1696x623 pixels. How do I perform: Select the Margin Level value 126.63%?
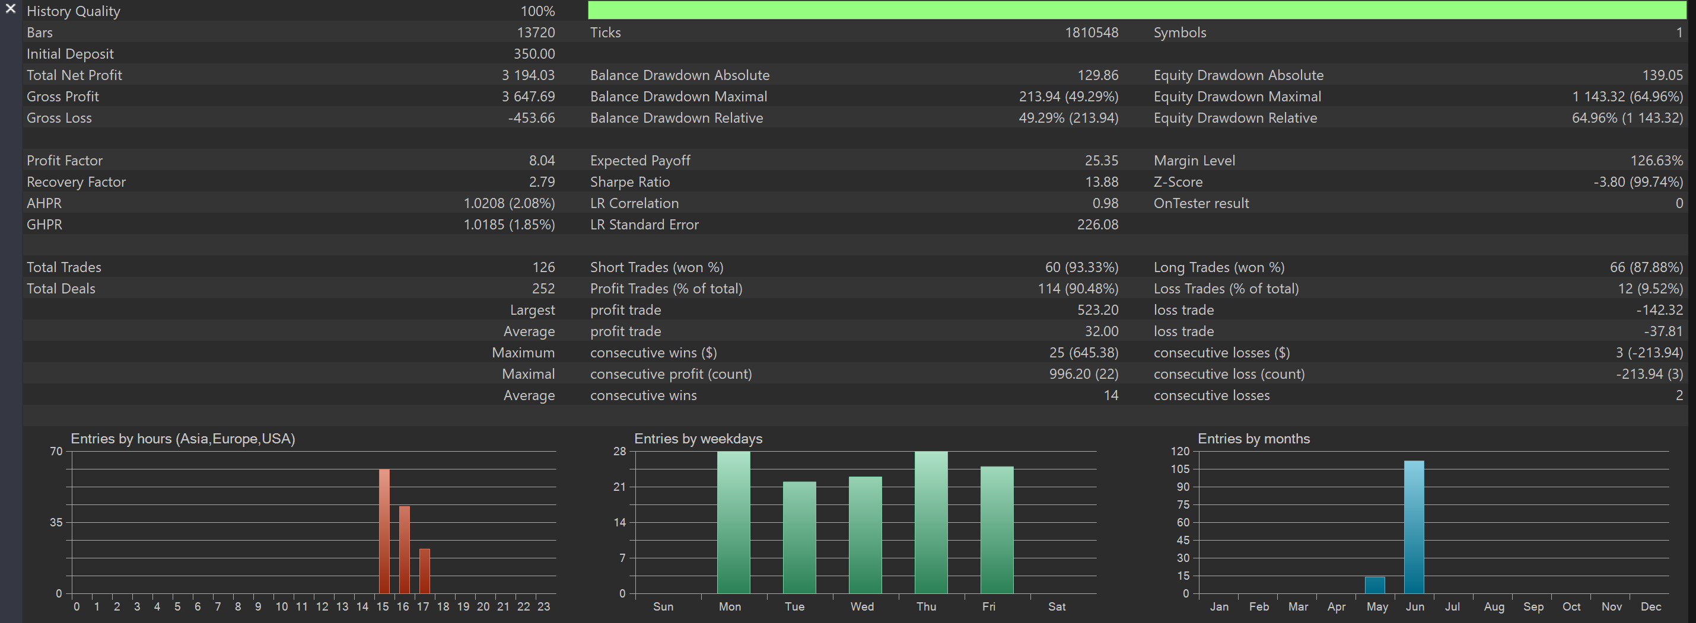1656,161
